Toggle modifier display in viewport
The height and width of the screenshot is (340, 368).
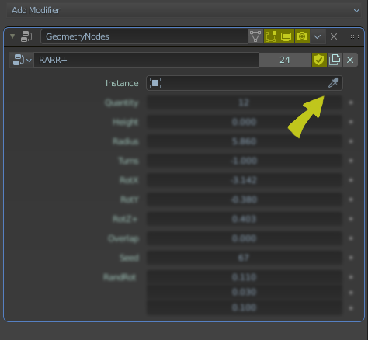pyautogui.click(x=286, y=36)
